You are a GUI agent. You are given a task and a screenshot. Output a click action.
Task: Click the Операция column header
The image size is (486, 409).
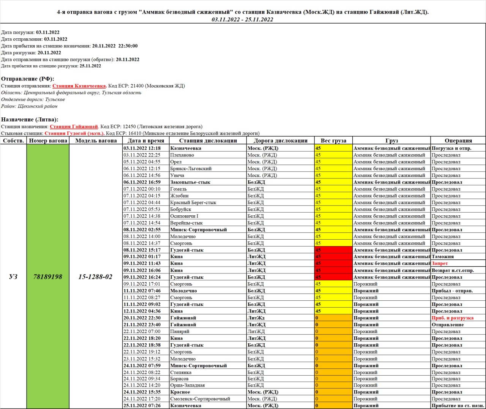coord(458,141)
